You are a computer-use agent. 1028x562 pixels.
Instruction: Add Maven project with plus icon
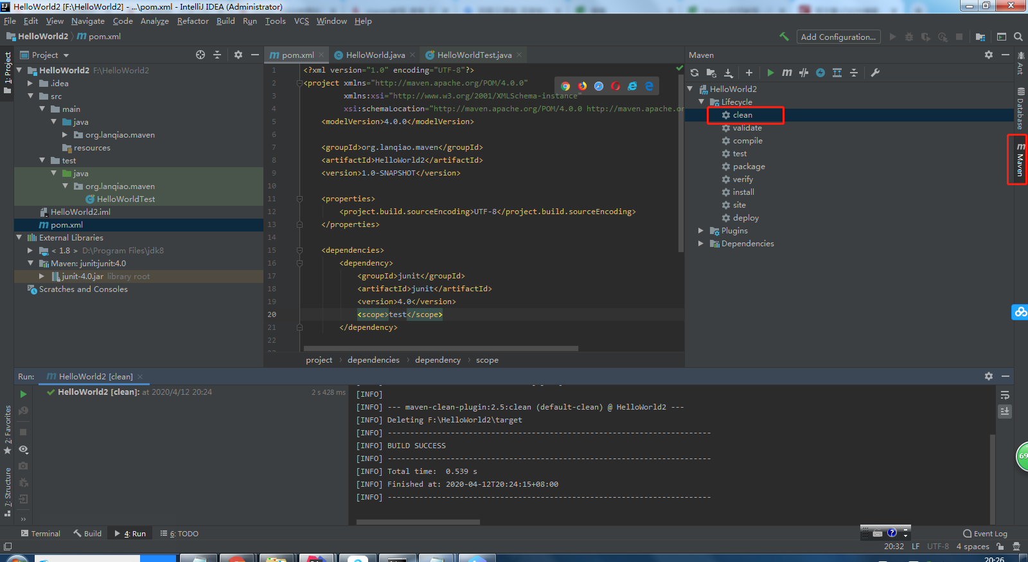pyautogui.click(x=749, y=73)
